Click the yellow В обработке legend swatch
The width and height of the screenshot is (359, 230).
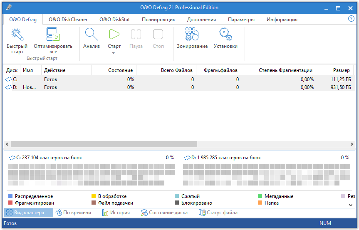pos(94,196)
